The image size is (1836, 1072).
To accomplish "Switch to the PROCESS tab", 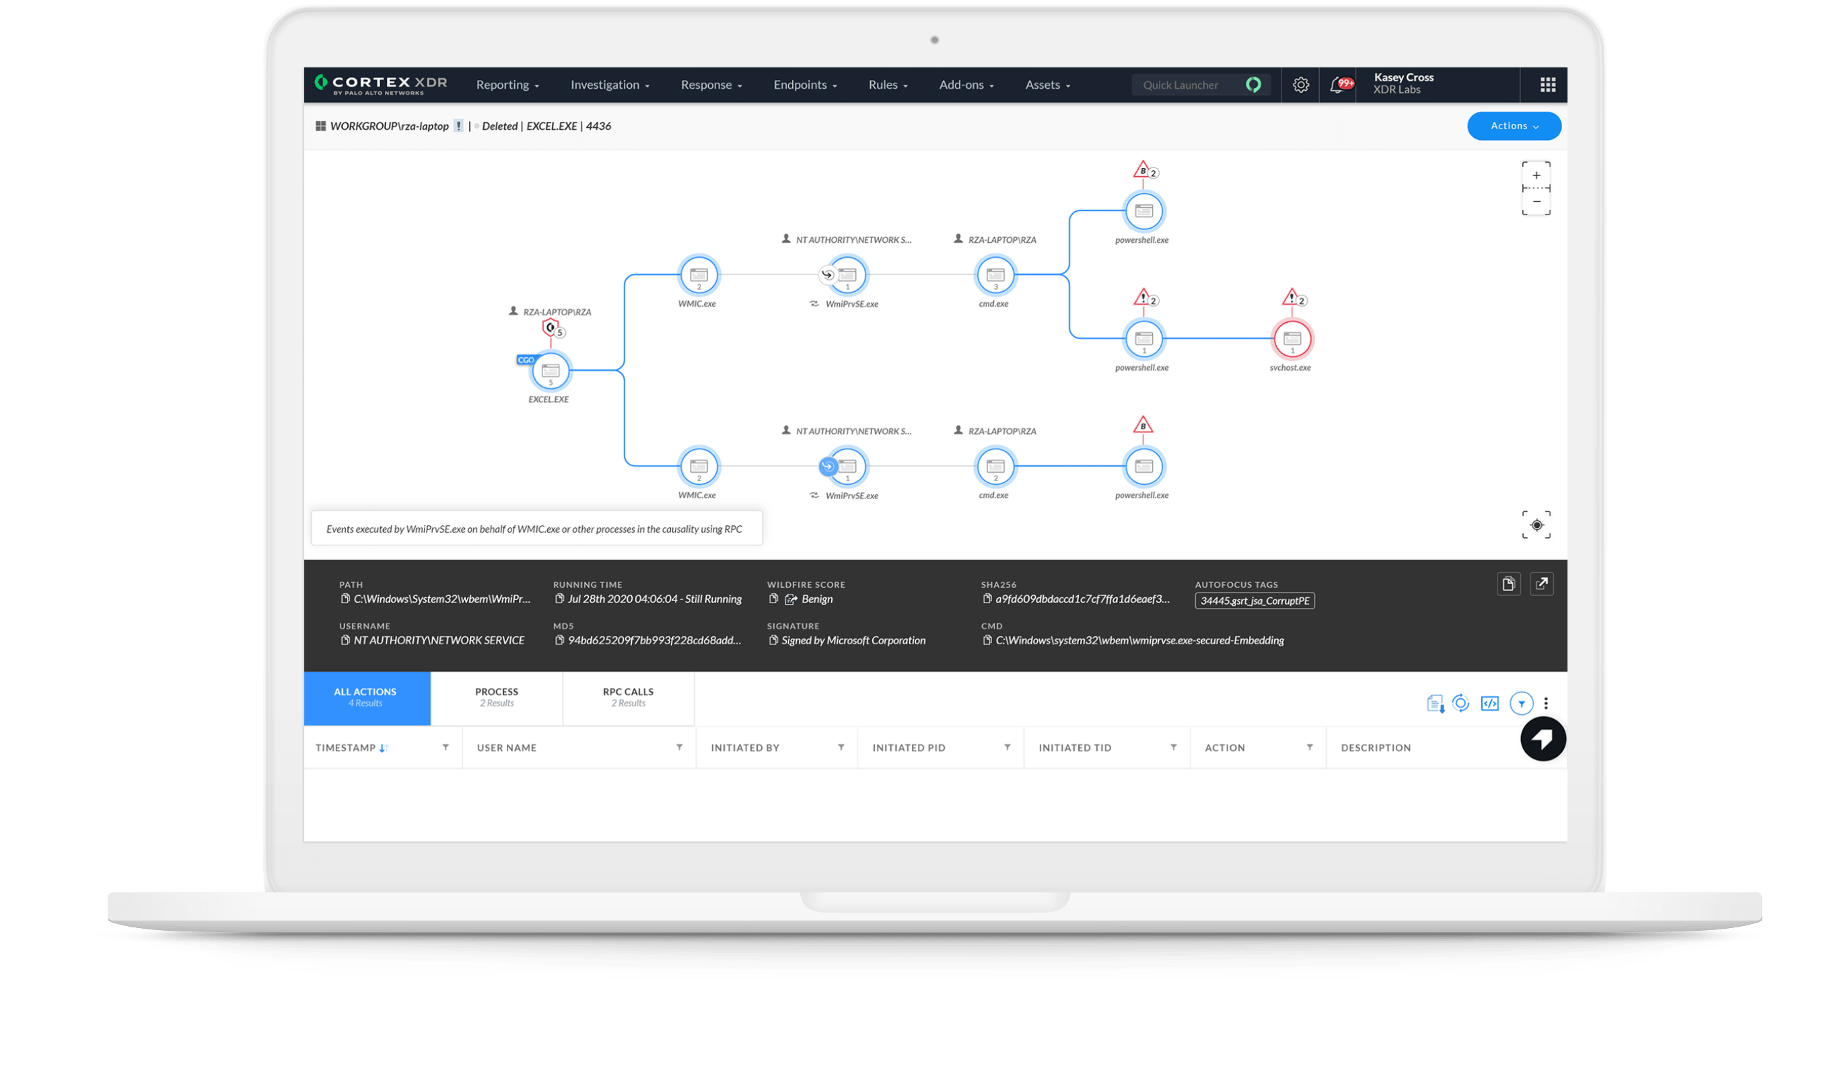I will tap(496, 697).
